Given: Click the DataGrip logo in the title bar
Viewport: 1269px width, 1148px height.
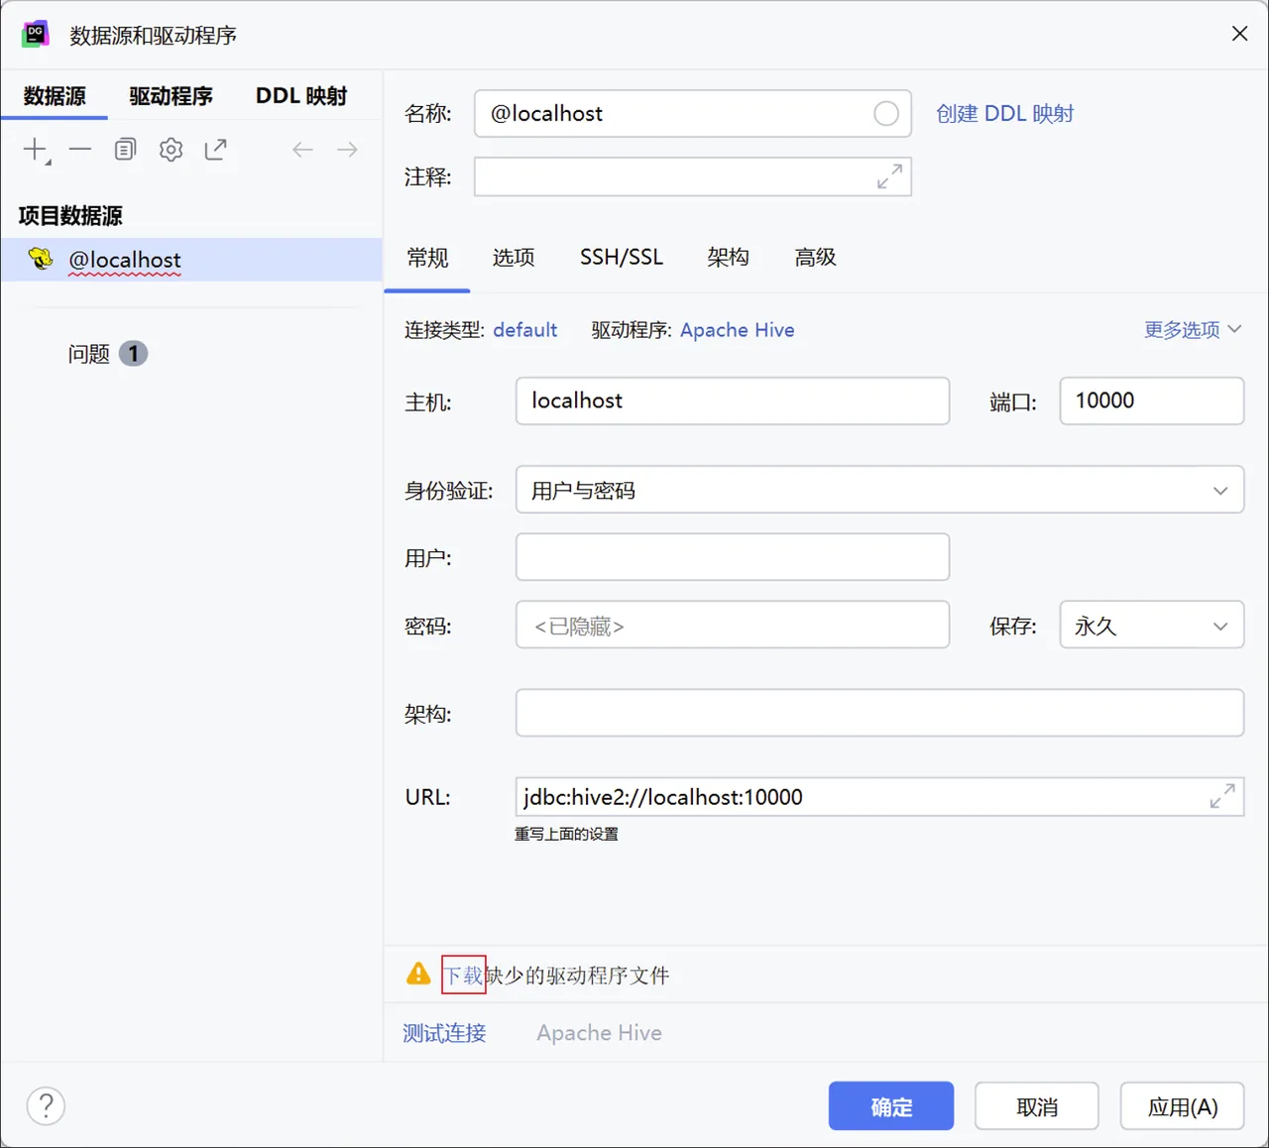Looking at the screenshot, I should point(36,34).
